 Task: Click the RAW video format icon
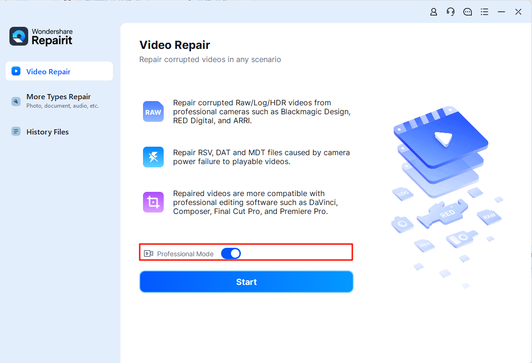point(153,112)
